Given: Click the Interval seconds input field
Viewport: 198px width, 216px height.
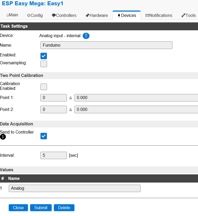Looking at the screenshot, I should [x=54, y=155].
